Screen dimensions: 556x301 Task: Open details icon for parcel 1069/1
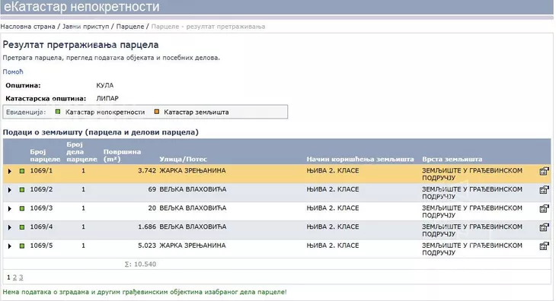(x=544, y=171)
